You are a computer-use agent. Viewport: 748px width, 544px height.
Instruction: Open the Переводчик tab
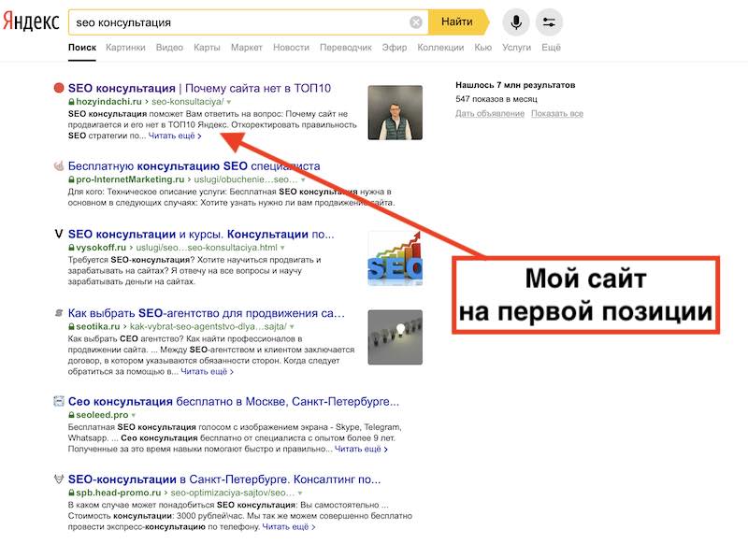[x=346, y=47]
